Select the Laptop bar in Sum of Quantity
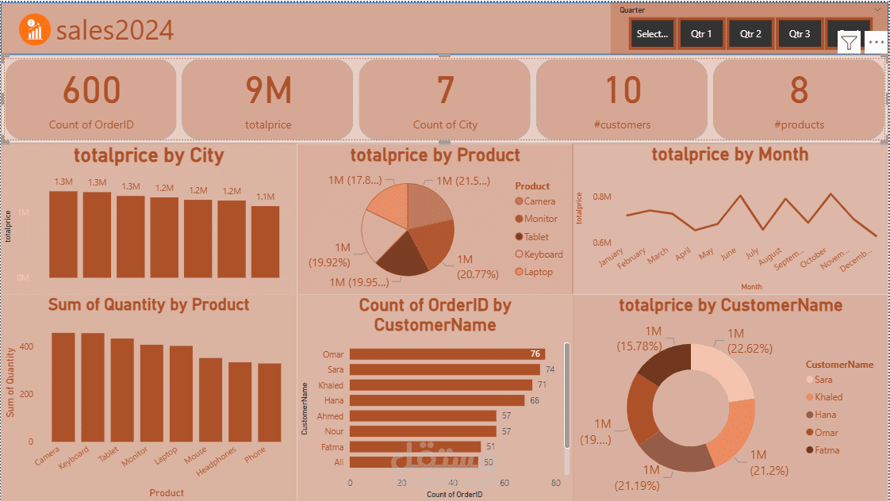Screen dimensions: 890x501 tap(181, 394)
